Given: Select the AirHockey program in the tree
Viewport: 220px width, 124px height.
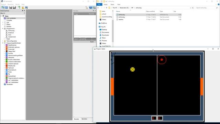Looking at the screenshot, I should click(11, 31).
